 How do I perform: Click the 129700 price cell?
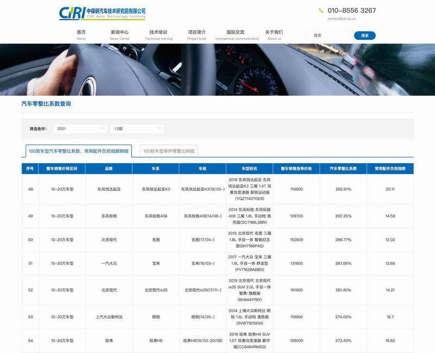pyautogui.click(x=296, y=216)
